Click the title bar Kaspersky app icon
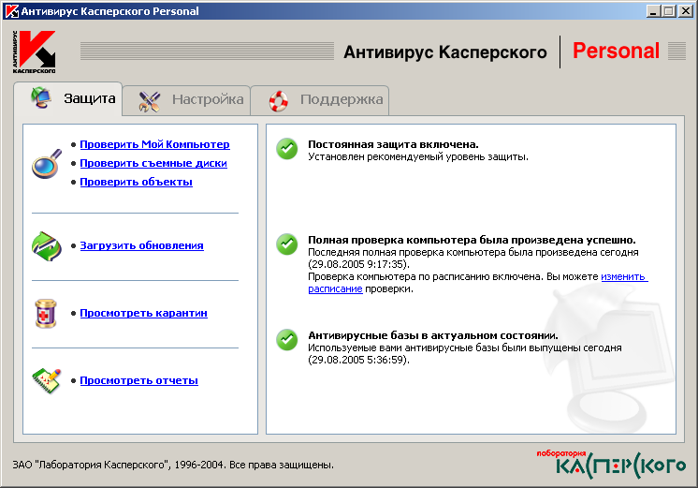The image size is (698, 488). click(11, 11)
